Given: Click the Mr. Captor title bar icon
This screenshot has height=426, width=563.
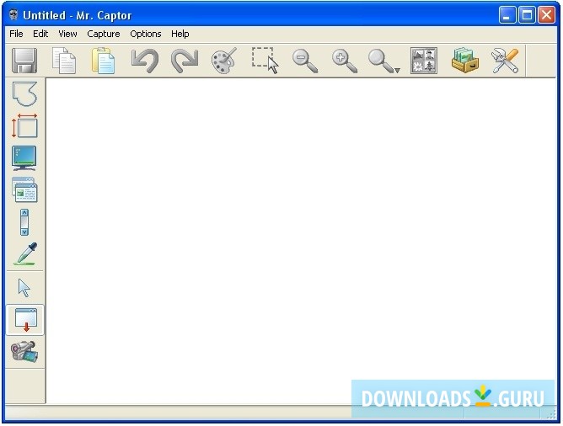Looking at the screenshot, I should click(x=13, y=15).
